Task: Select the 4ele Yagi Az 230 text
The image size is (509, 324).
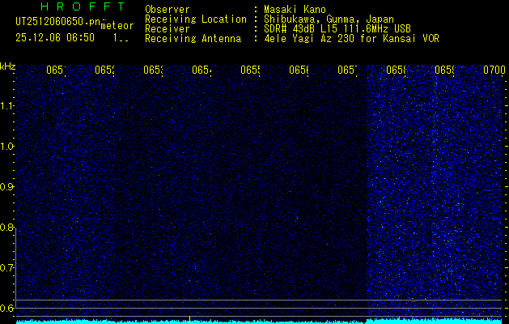Action: tap(308, 39)
